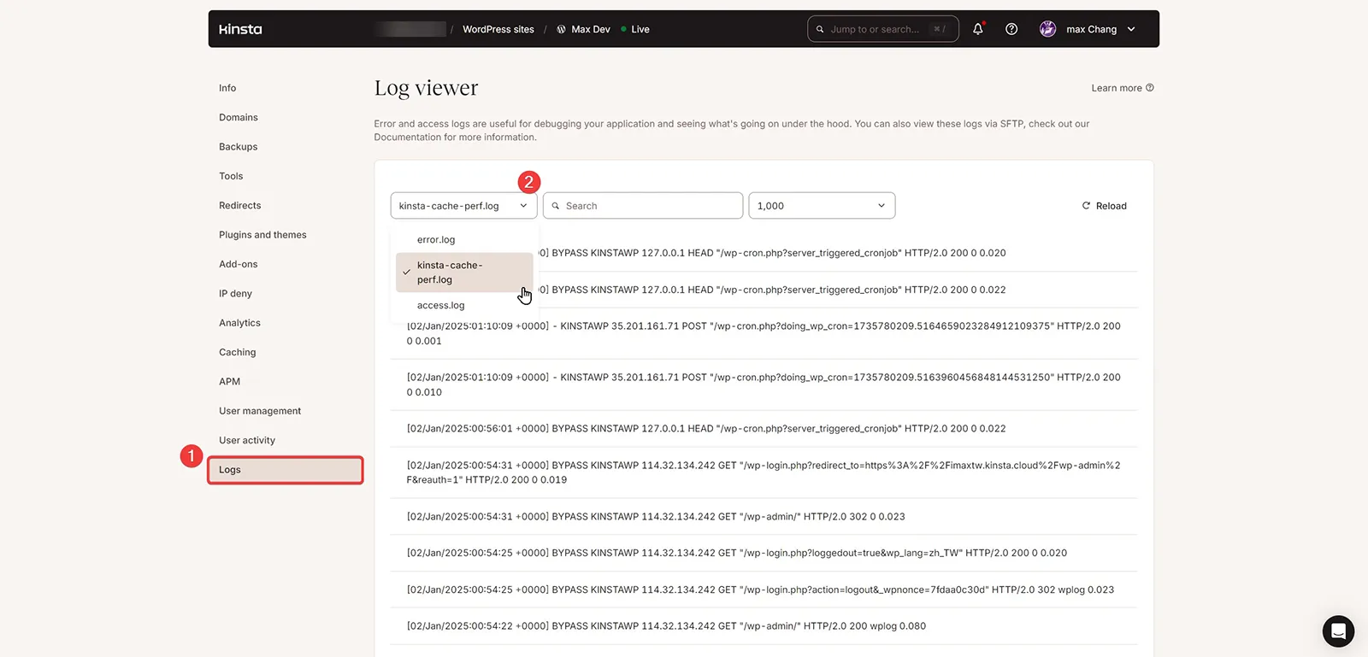Select kinsta-cache-perf.log option in list
Image resolution: width=1368 pixels, height=657 pixels.
click(464, 273)
